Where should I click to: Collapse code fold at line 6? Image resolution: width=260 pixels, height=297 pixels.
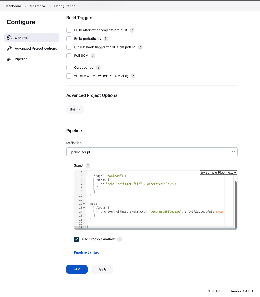pyautogui.click(x=84, y=180)
